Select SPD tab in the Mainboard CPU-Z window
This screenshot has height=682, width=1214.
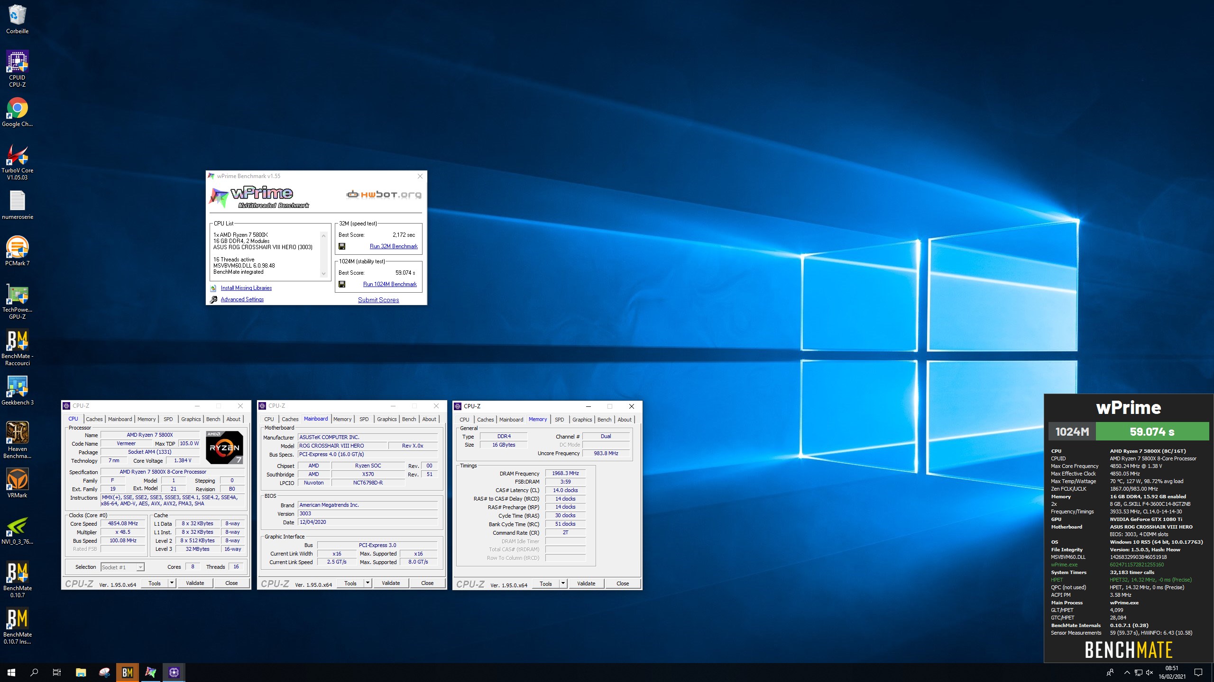[364, 419]
